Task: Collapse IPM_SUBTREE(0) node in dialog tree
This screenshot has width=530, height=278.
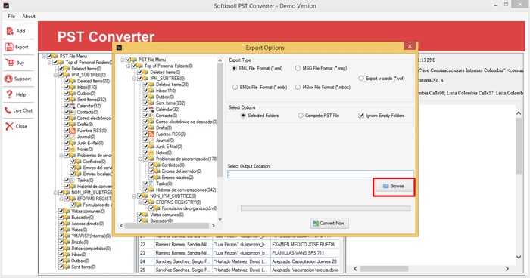Action: click(x=134, y=79)
